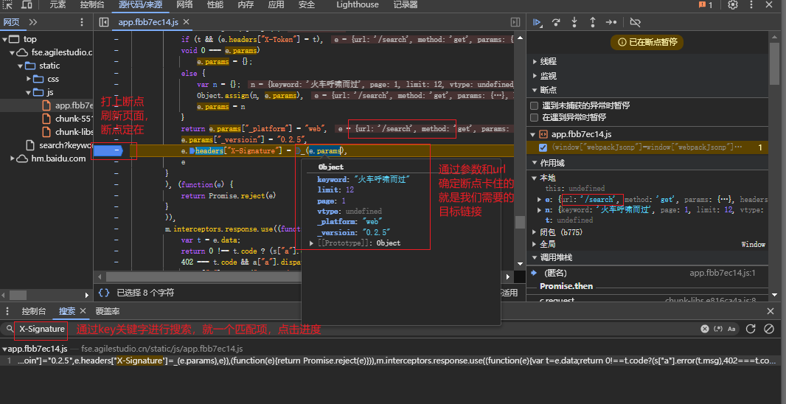This screenshot has height=404, width=786.
Task: Click the Step over next function icon
Action: [x=556, y=22]
